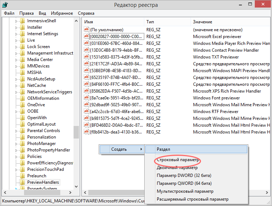
Task: Click the Lock Screen folder icon
Action: coord(22,47)
